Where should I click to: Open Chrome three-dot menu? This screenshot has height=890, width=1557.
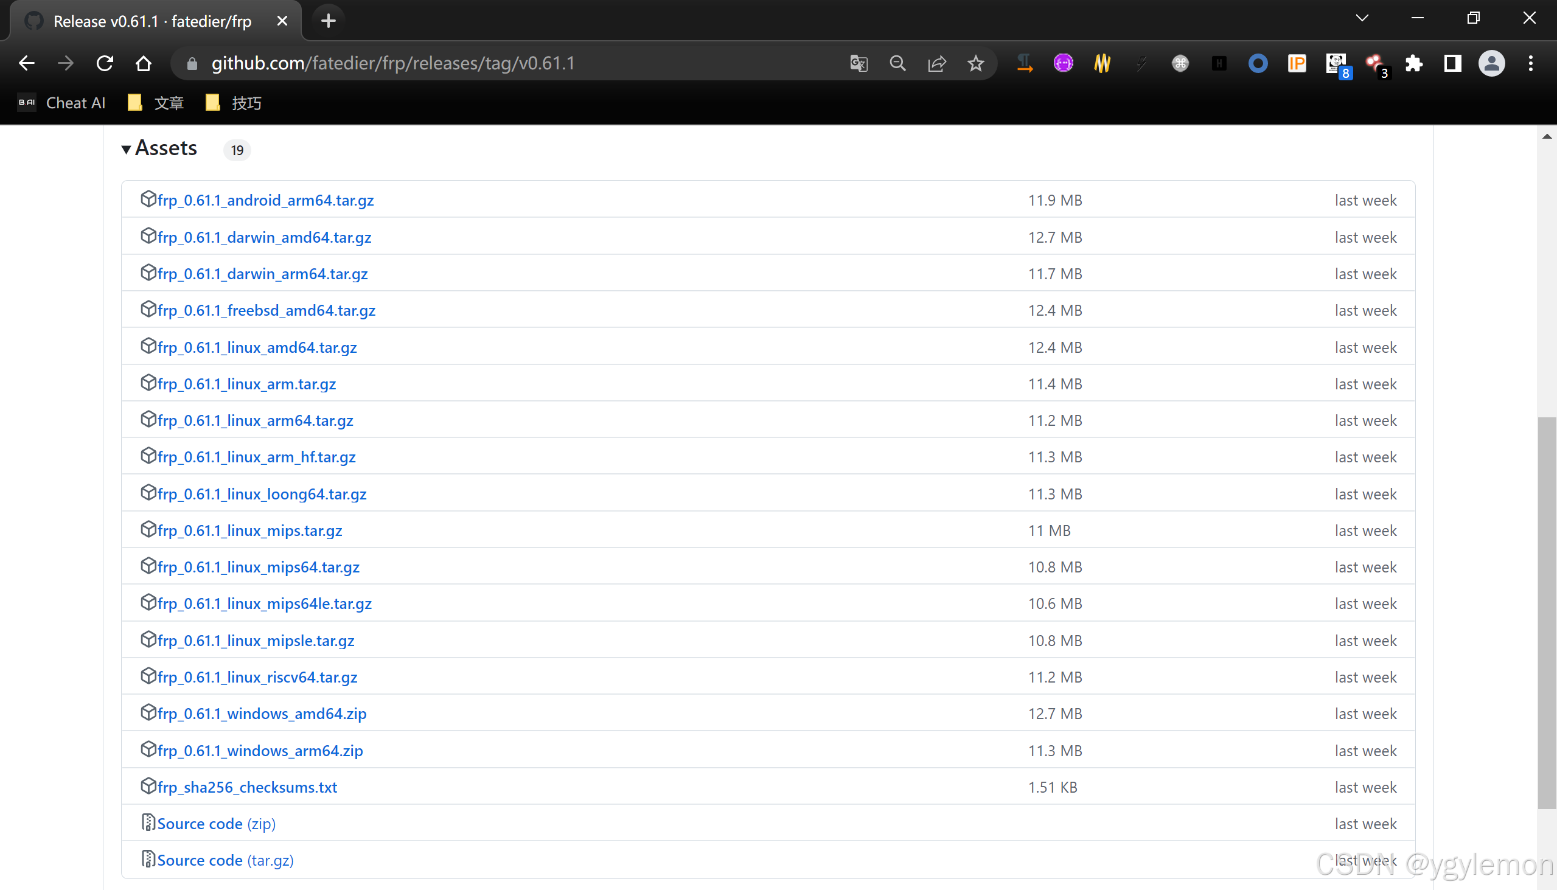click(1531, 63)
